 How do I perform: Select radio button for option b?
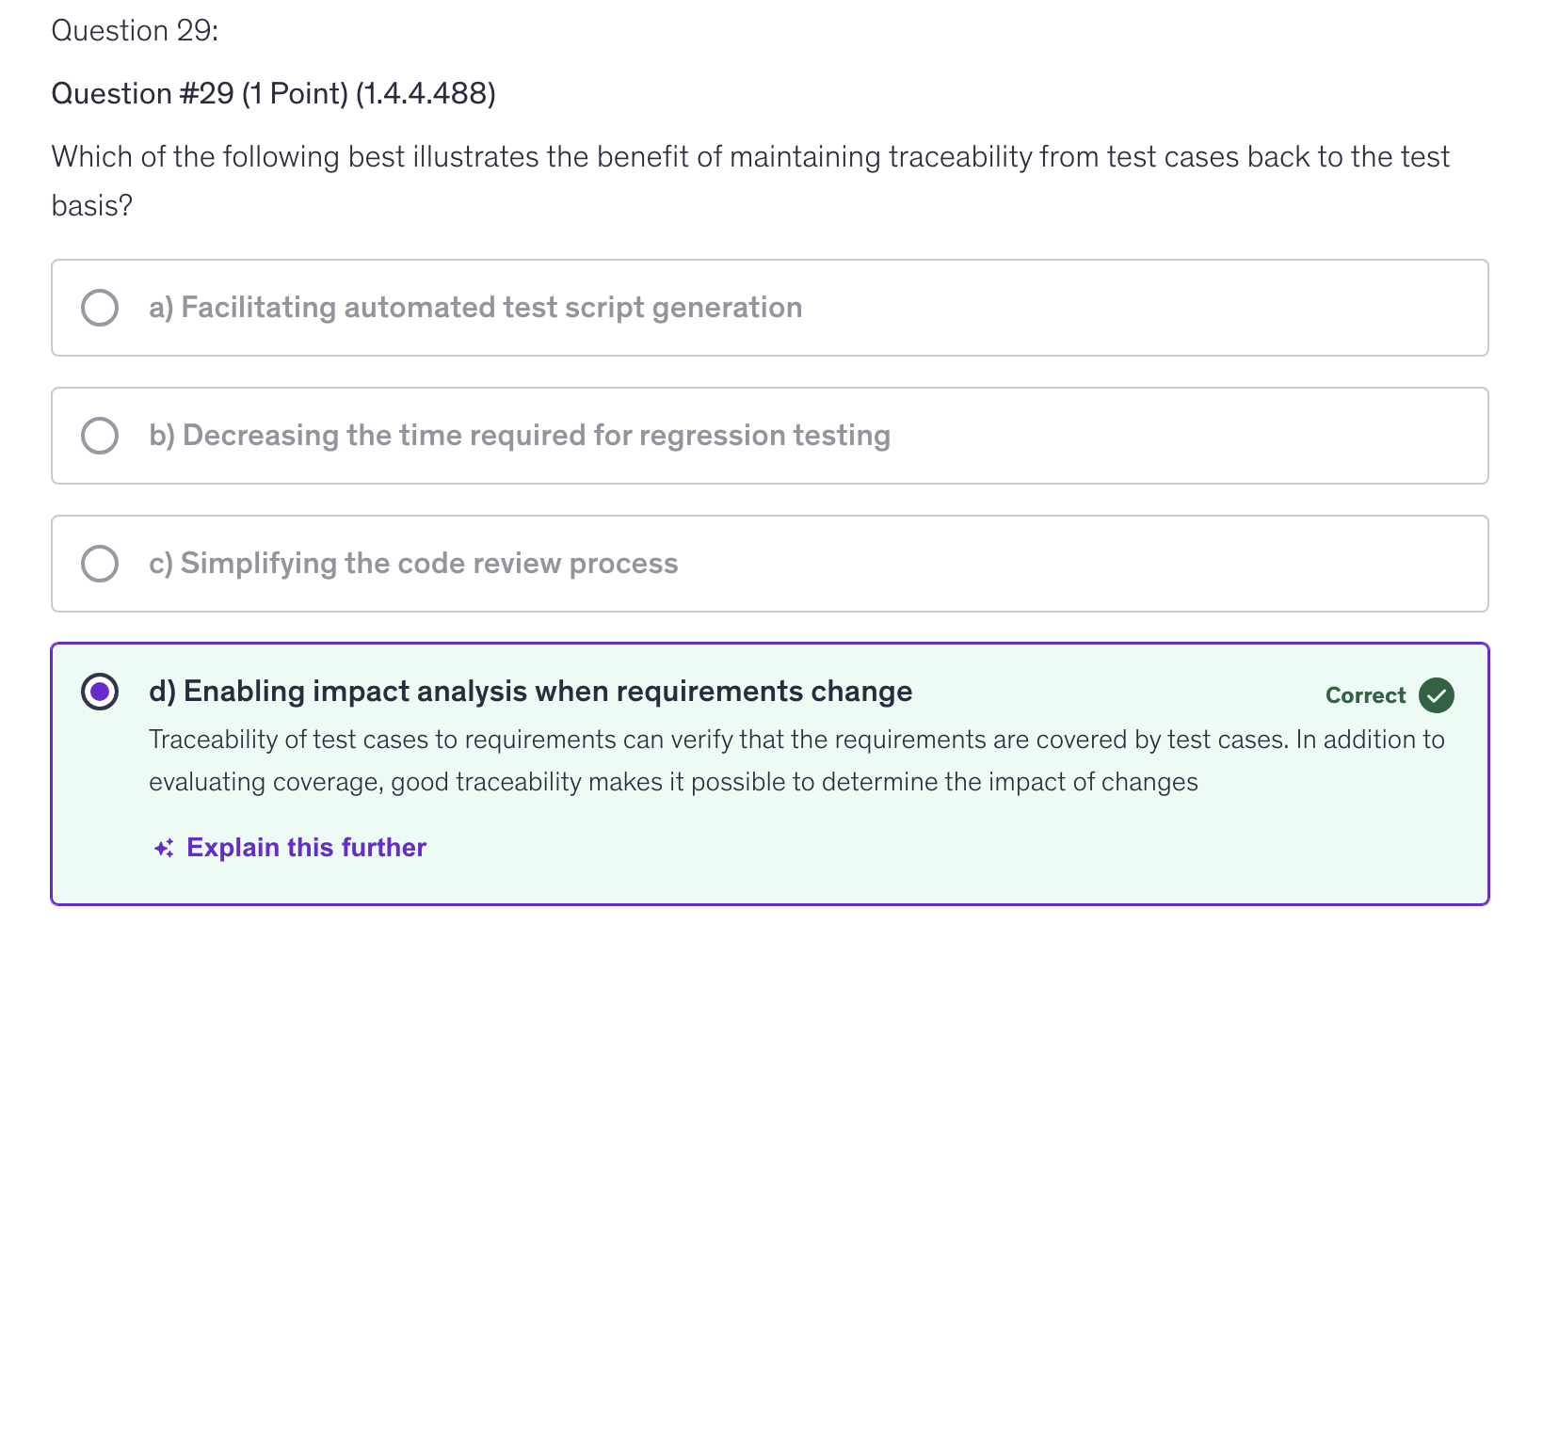[x=100, y=436]
